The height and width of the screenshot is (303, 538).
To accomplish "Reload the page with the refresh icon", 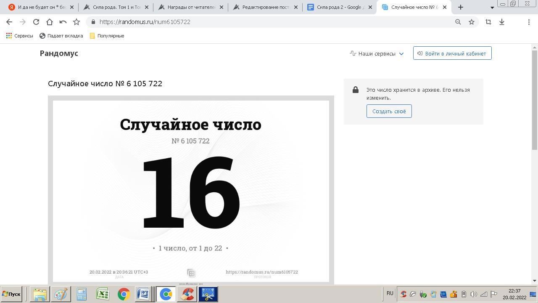I will (x=36, y=22).
